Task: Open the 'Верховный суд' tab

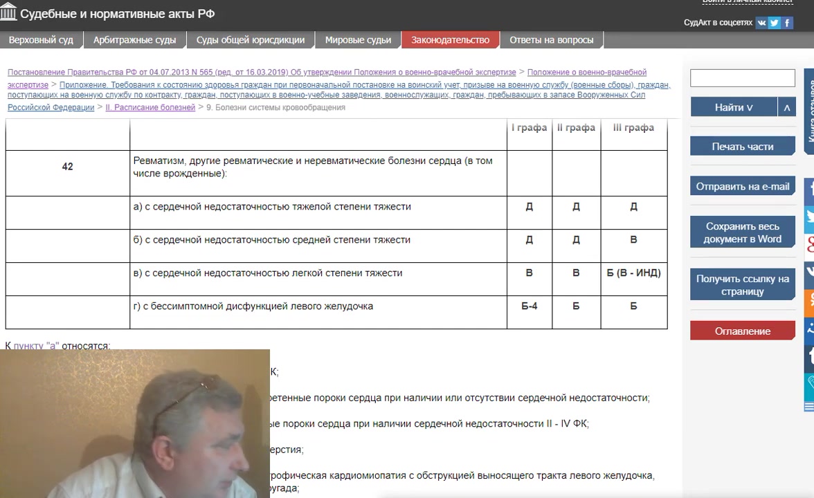Action: coord(41,40)
